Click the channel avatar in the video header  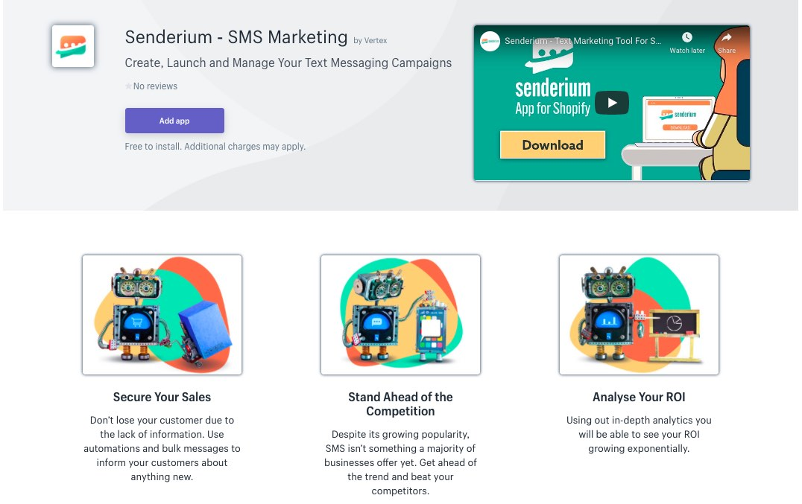pyautogui.click(x=490, y=42)
